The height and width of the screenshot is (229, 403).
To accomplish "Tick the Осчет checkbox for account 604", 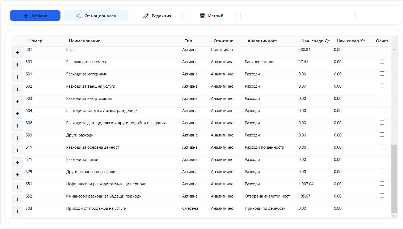I will click(x=382, y=110).
